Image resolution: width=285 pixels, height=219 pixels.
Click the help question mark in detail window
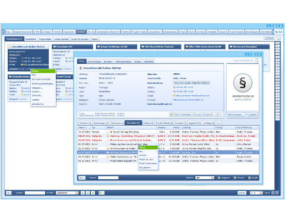(257, 60)
